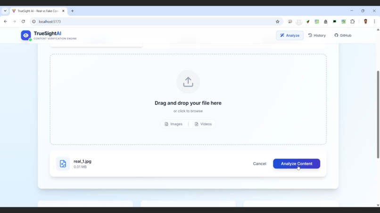This screenshot has height=213, width=380.
Task: Open the Analyze nav tab
Action: [289, 35]
